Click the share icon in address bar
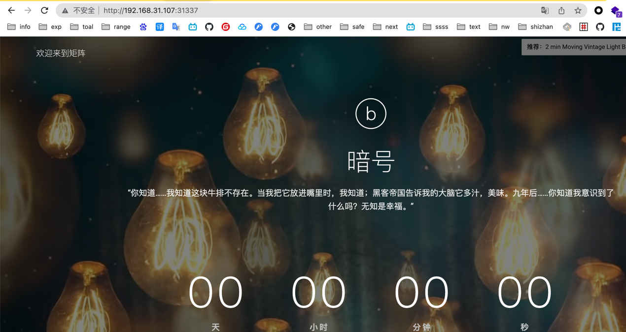 click(561, 10)
